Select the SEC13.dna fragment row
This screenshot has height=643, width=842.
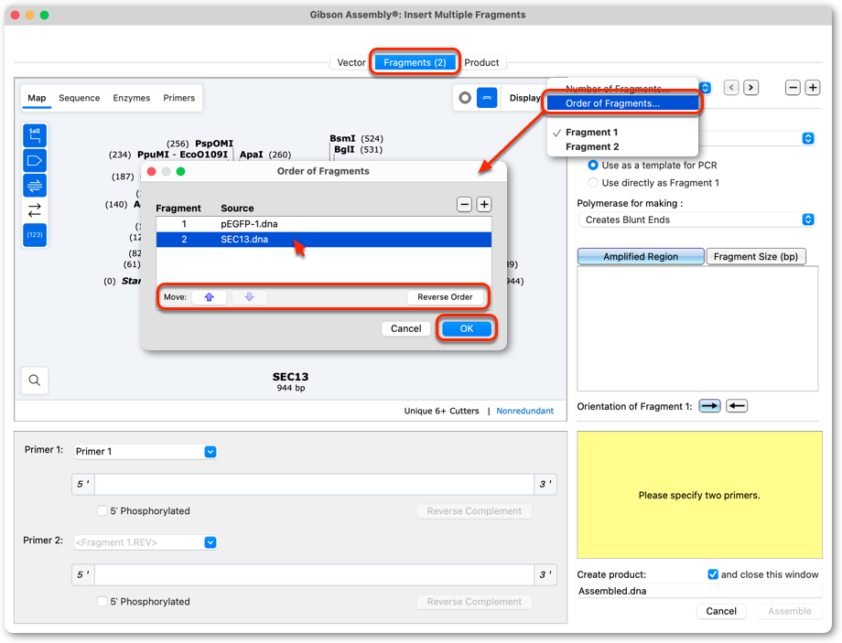pyautogui.click(x=323, y=240)
